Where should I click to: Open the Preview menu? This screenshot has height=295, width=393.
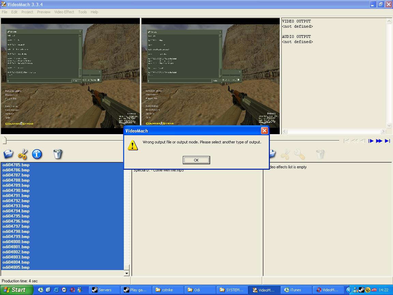44,12
